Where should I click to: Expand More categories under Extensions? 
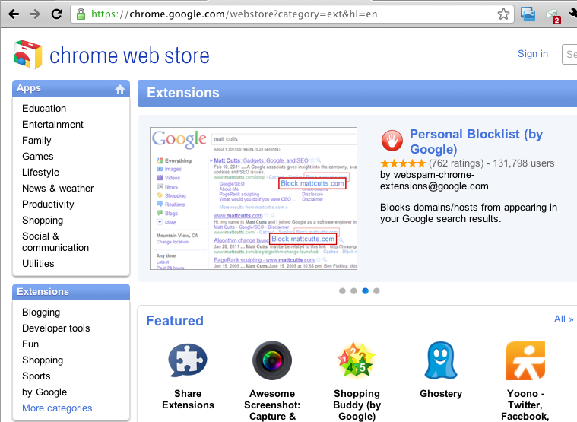click(x=57, y=408)
